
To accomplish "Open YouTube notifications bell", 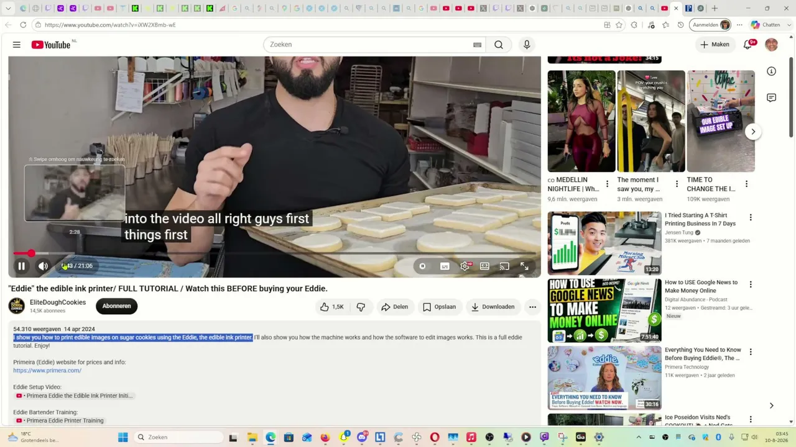I will pyautogui.click(x=748, y=45).
